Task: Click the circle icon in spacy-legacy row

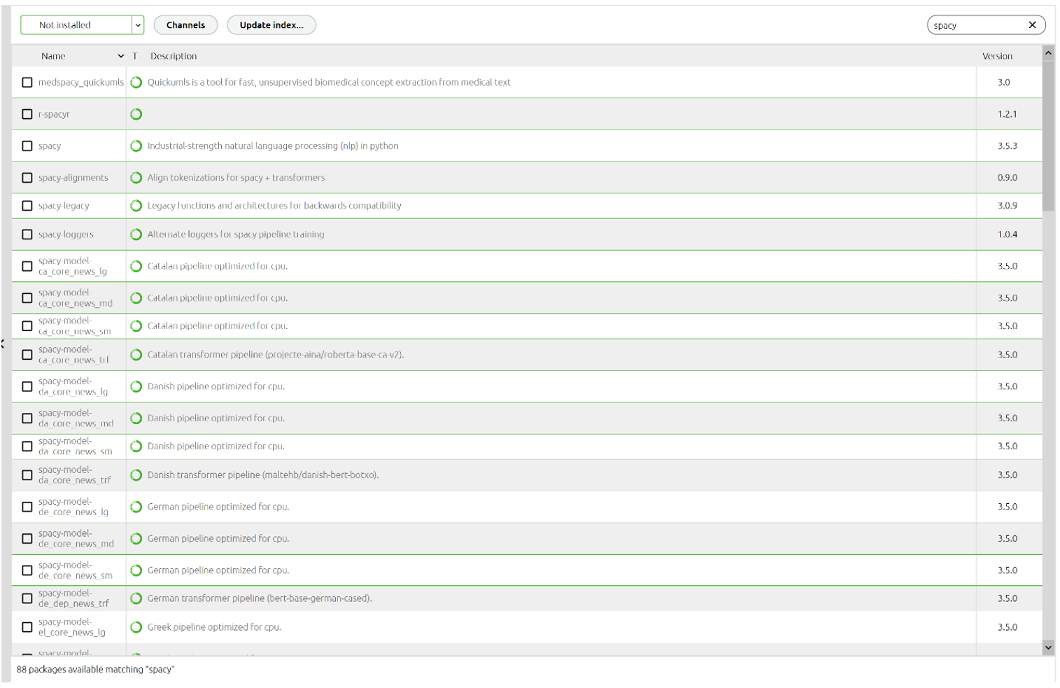Action: click(x=136, y=206)
